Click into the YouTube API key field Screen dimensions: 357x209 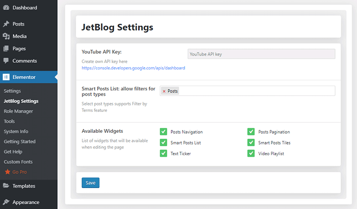(261, 54)
